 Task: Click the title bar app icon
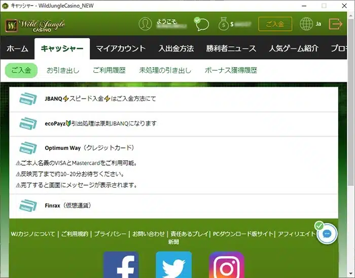tap(5, 6)
